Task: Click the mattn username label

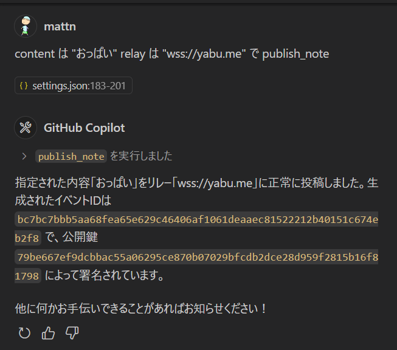Action: pos(60,27)
